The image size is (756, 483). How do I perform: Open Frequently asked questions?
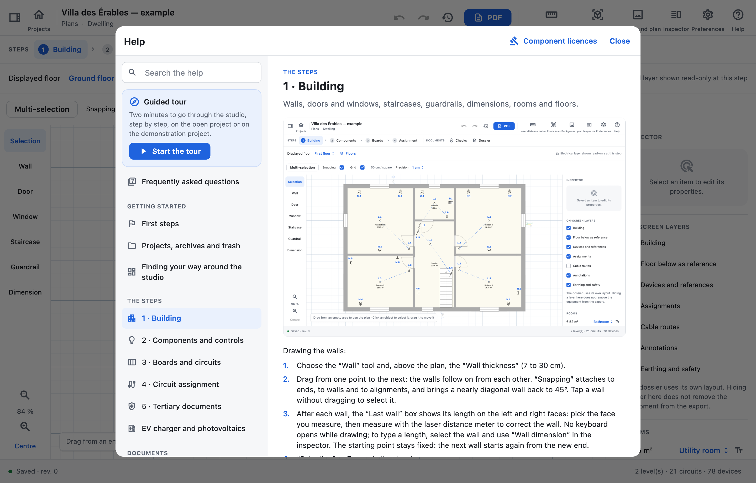(x=192, y=181)
